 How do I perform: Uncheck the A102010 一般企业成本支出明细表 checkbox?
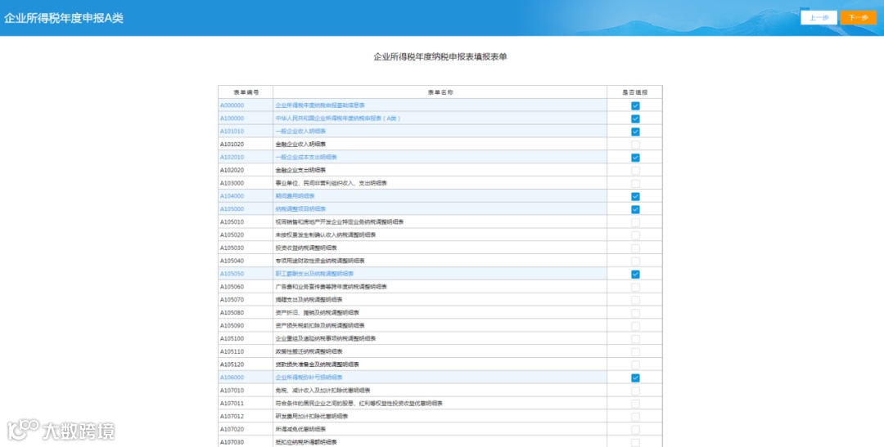635,158
